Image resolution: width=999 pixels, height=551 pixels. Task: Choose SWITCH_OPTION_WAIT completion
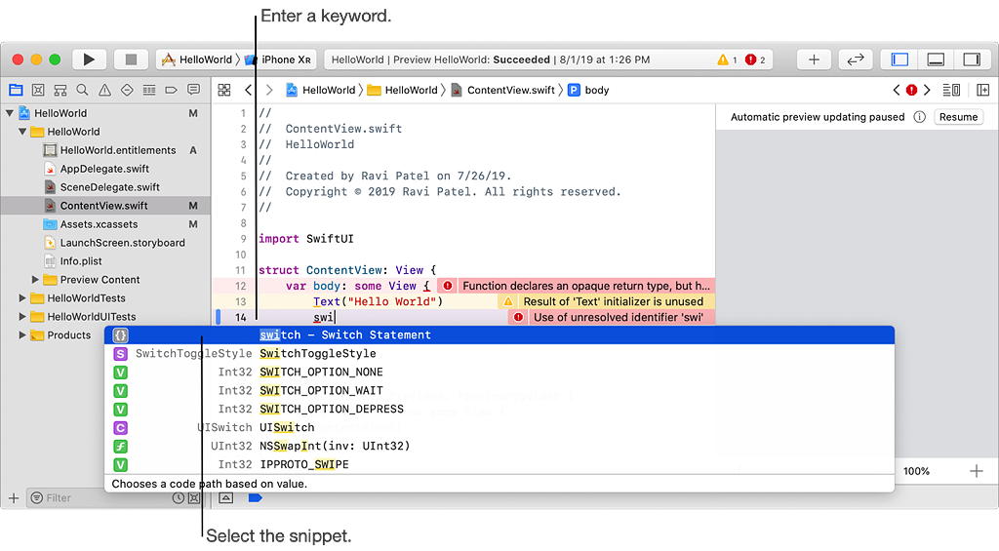(499, 390)
